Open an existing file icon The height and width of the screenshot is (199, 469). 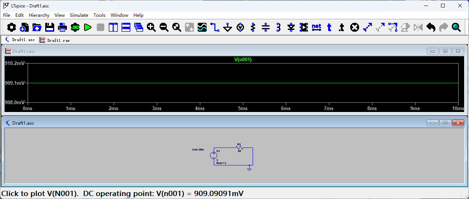[37, 27]
